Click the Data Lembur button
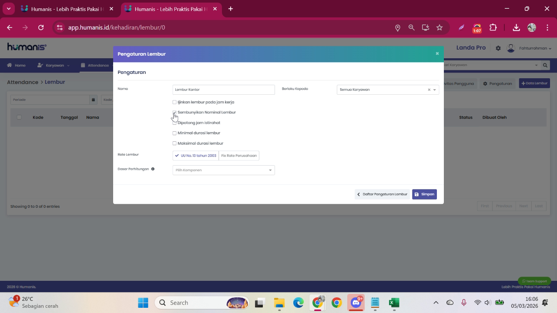The width and height of the screenshot is (557, 313). click(534, 83)
